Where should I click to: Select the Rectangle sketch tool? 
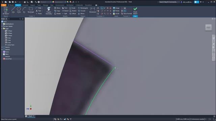point(31,10)
